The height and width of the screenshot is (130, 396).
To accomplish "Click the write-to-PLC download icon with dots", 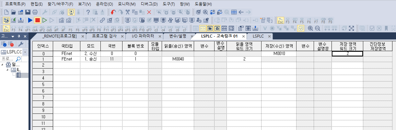I will point(21,20).
